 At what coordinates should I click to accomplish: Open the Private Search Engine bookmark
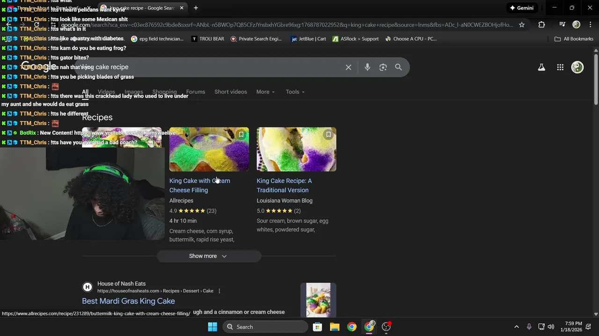pyautogui.click(x=256, y=39)
